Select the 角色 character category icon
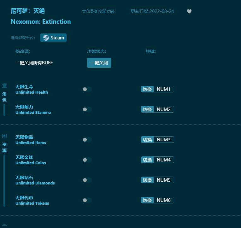241x228 pixels. (4, 86)
